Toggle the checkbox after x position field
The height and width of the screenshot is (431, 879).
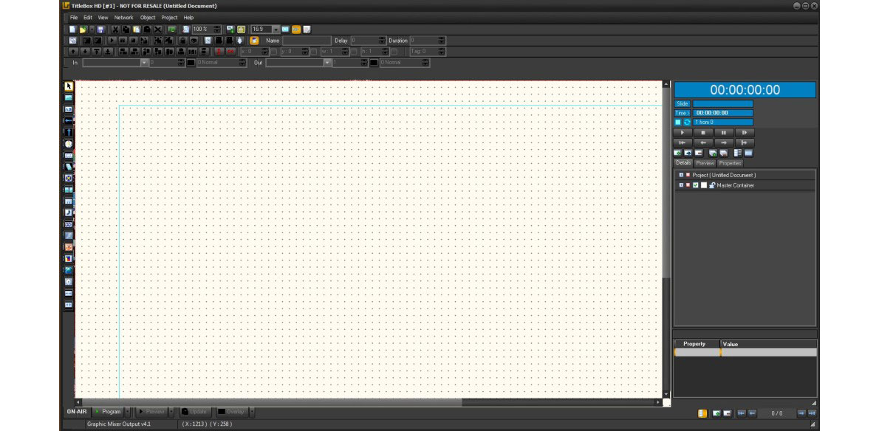tap(274, 52)
